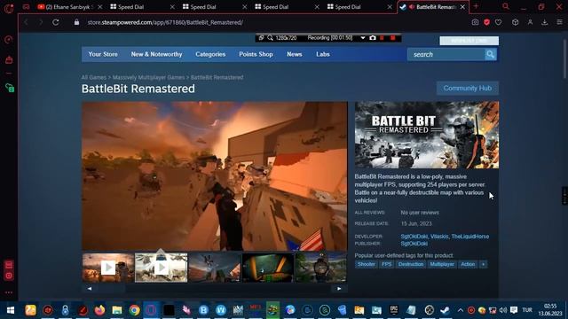The width and height of the screenshot is (568, 319).
Task: Open the browser downloads icon
Action: (x=544, y=22)
